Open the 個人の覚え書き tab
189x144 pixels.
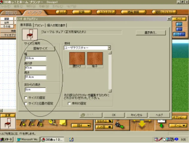pyautogui.click(x=56, y=25)
